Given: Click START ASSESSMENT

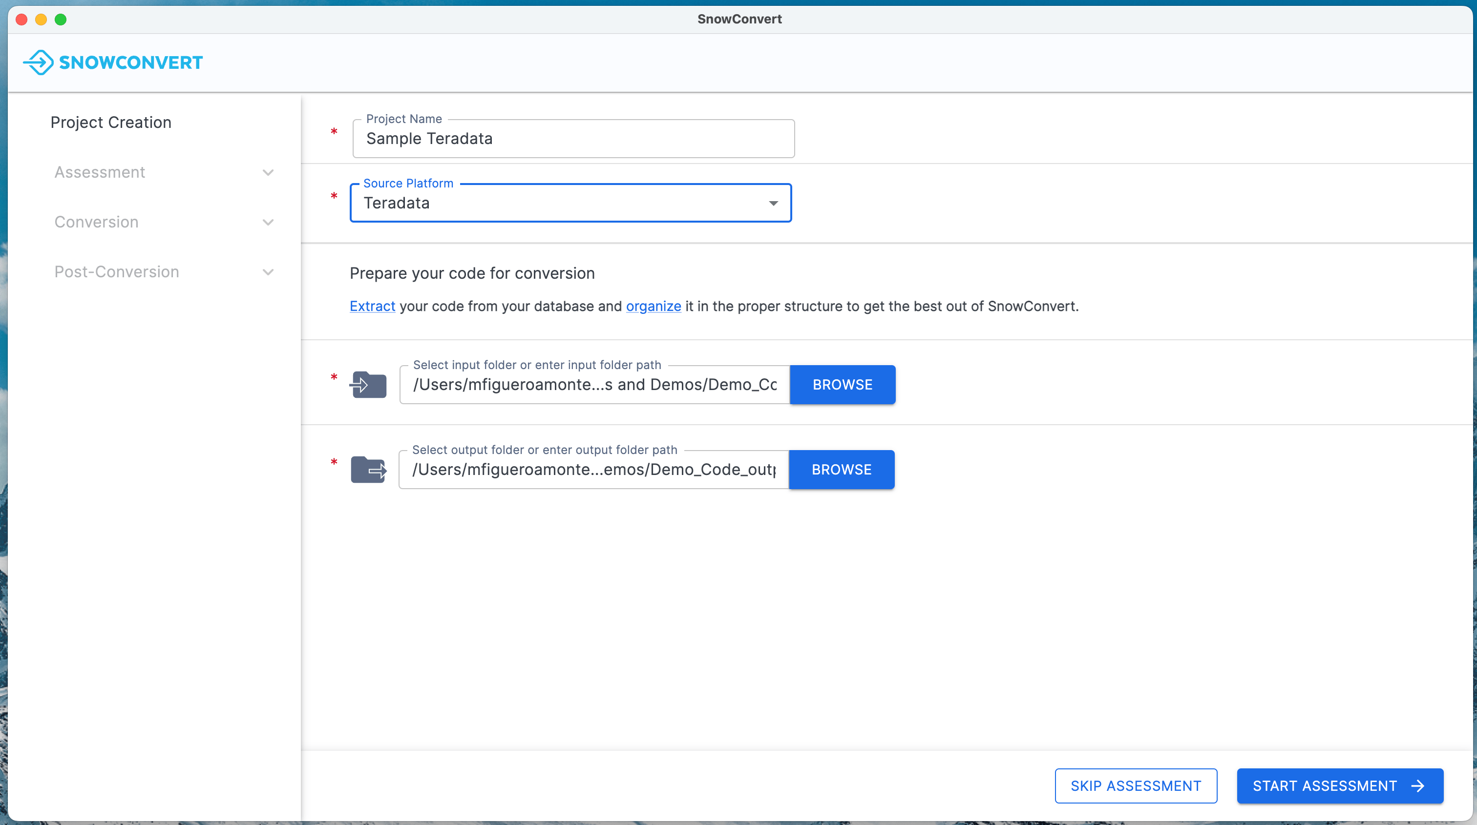Looking at the screenshot, I should (x=1339, y=785).
